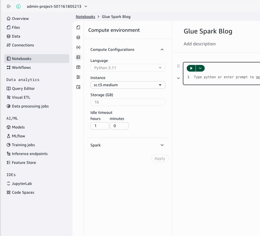Click the Overview home icon
The width and height of the screenshot is (260, 236).
coord(9,19)
